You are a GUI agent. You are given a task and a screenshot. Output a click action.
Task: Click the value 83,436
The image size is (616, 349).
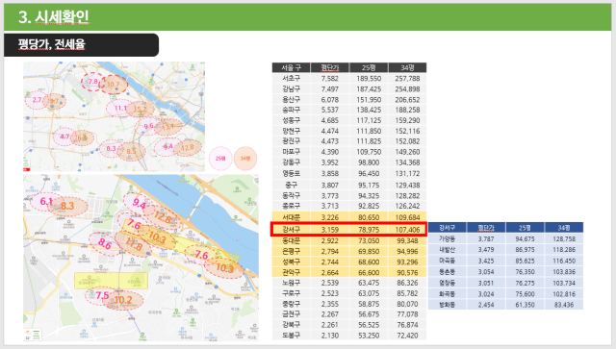click(564, 305)
